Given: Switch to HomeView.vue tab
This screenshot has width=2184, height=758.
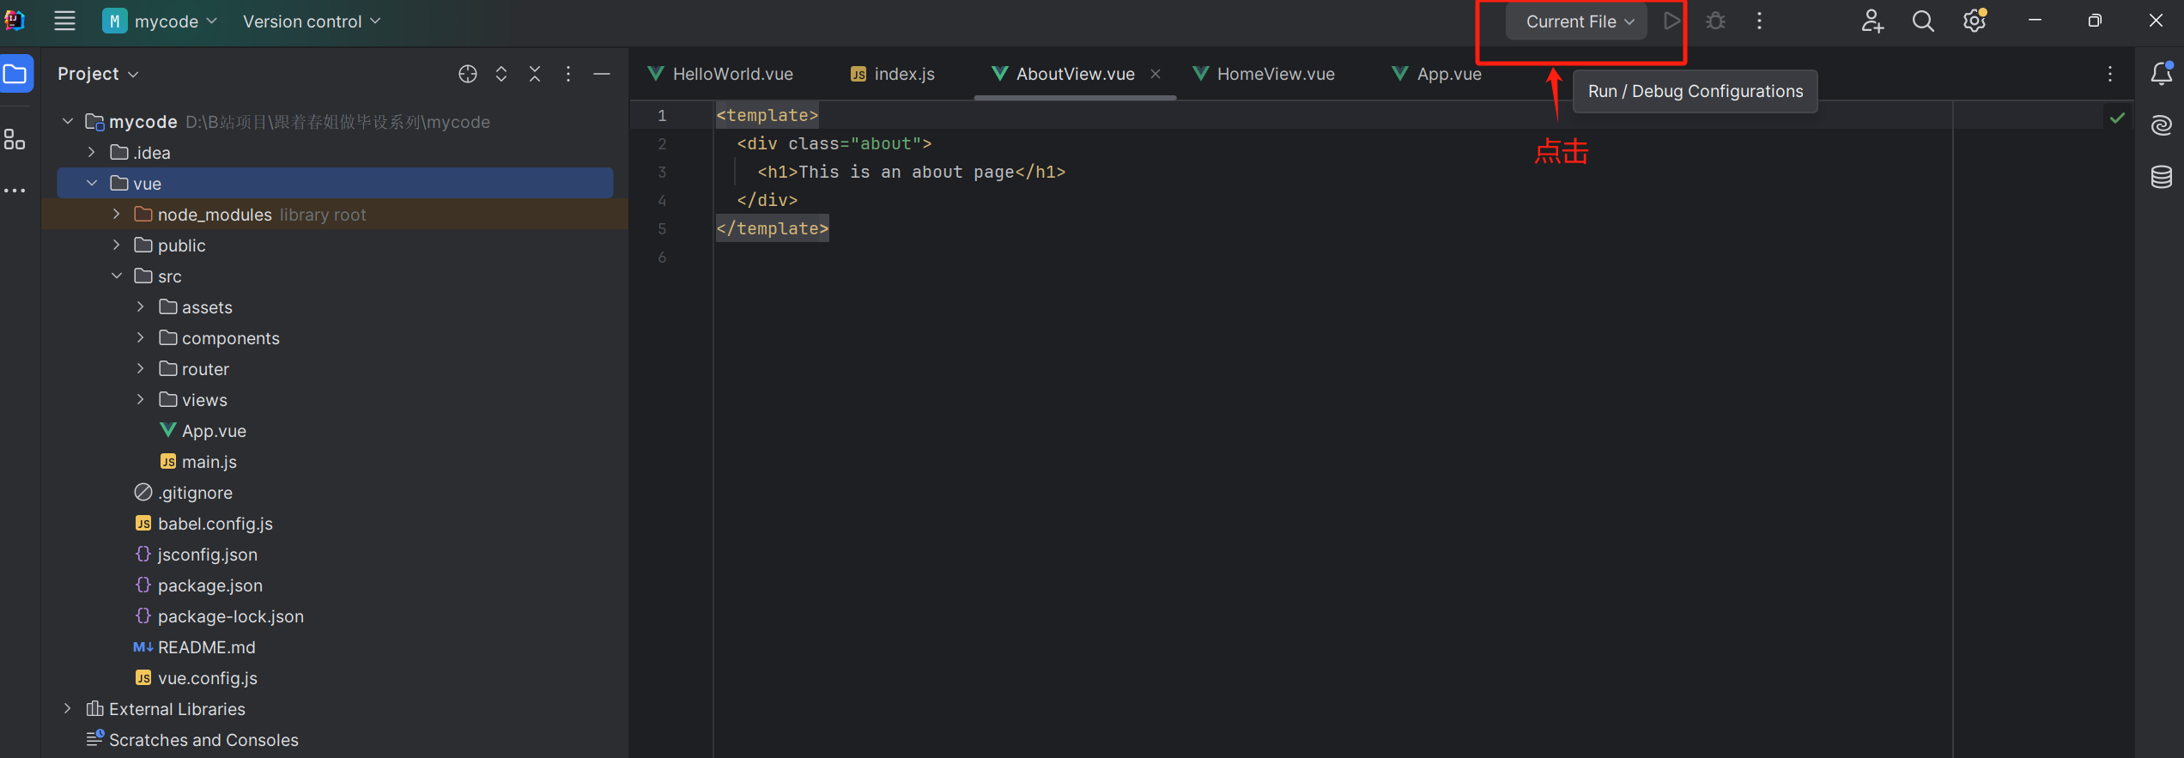Looking at the screenshot, I should 1264,74.
